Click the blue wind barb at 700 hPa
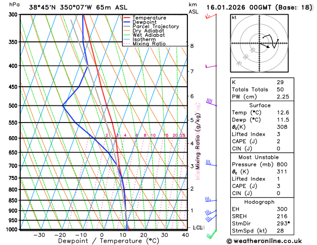This screenshot has height=245, width=317. 211,163
